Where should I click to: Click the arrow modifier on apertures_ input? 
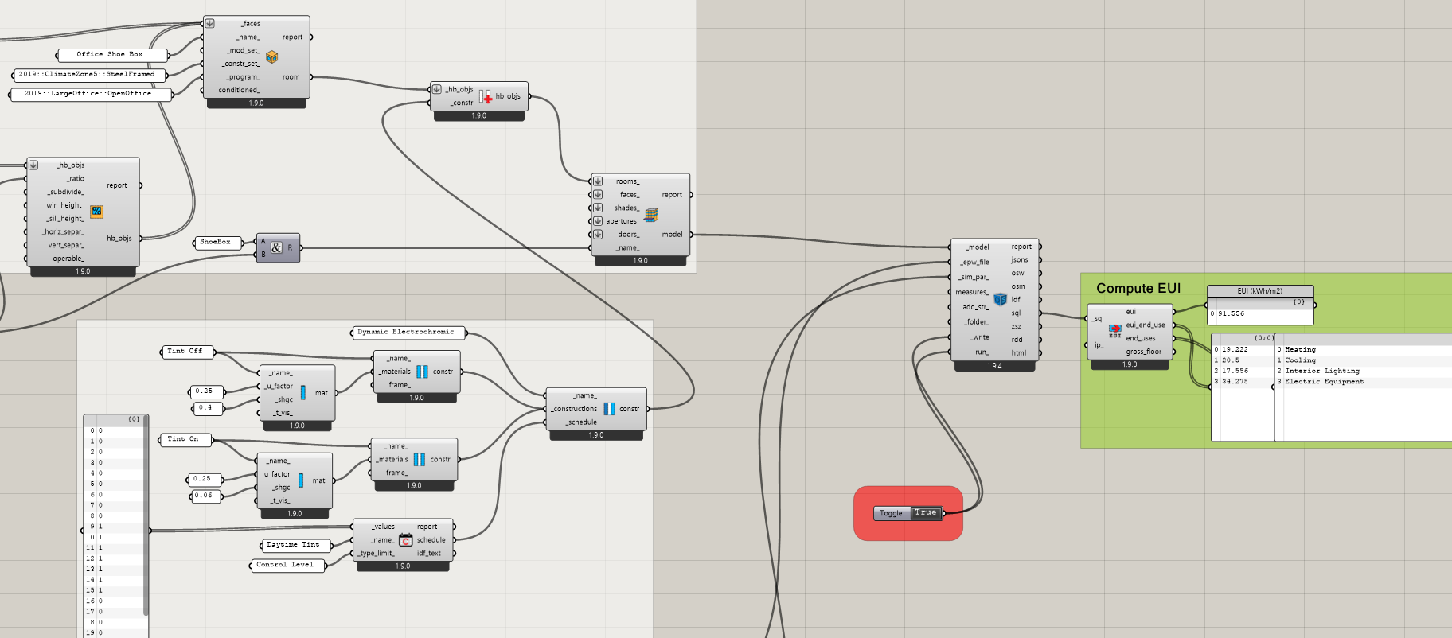click(x=598, y=221)
